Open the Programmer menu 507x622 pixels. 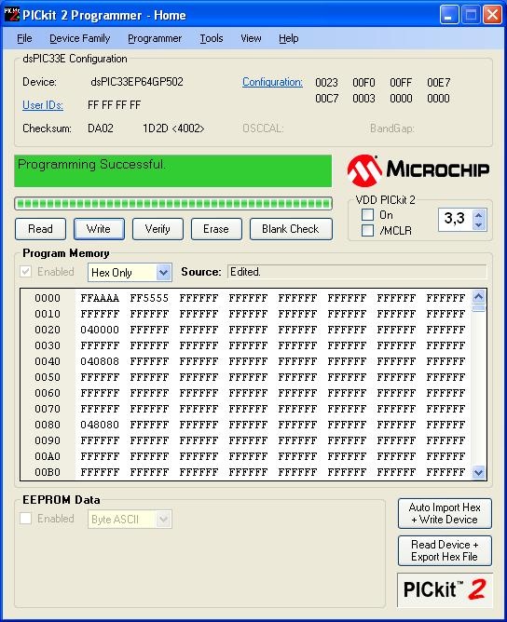[x=155, y=38]
